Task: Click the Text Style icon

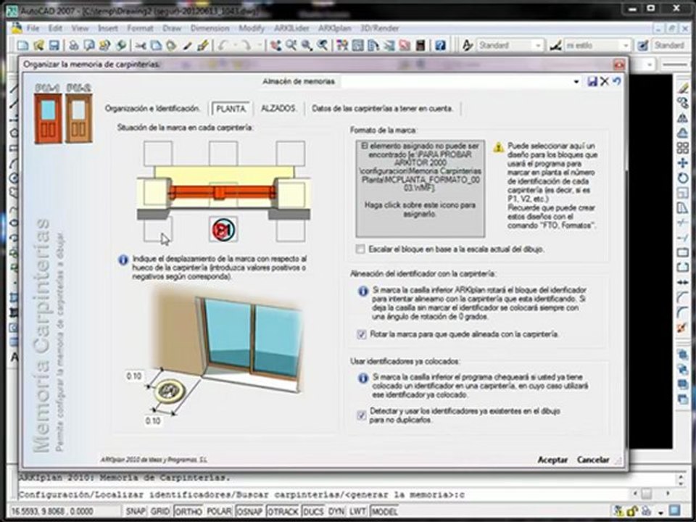Action: (x=467, y=45)
